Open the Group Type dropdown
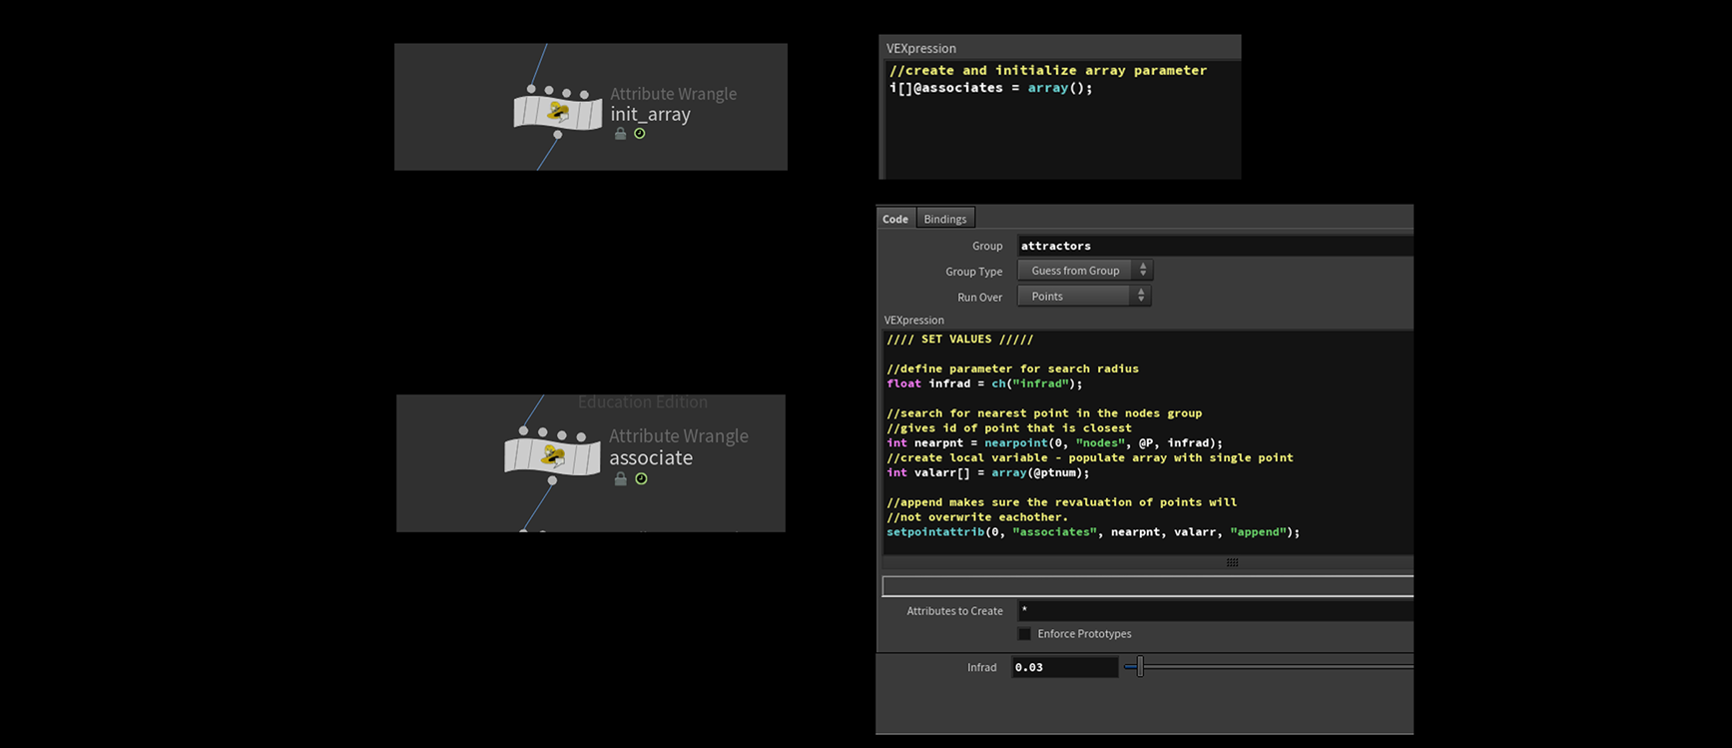 [1084, 271]
